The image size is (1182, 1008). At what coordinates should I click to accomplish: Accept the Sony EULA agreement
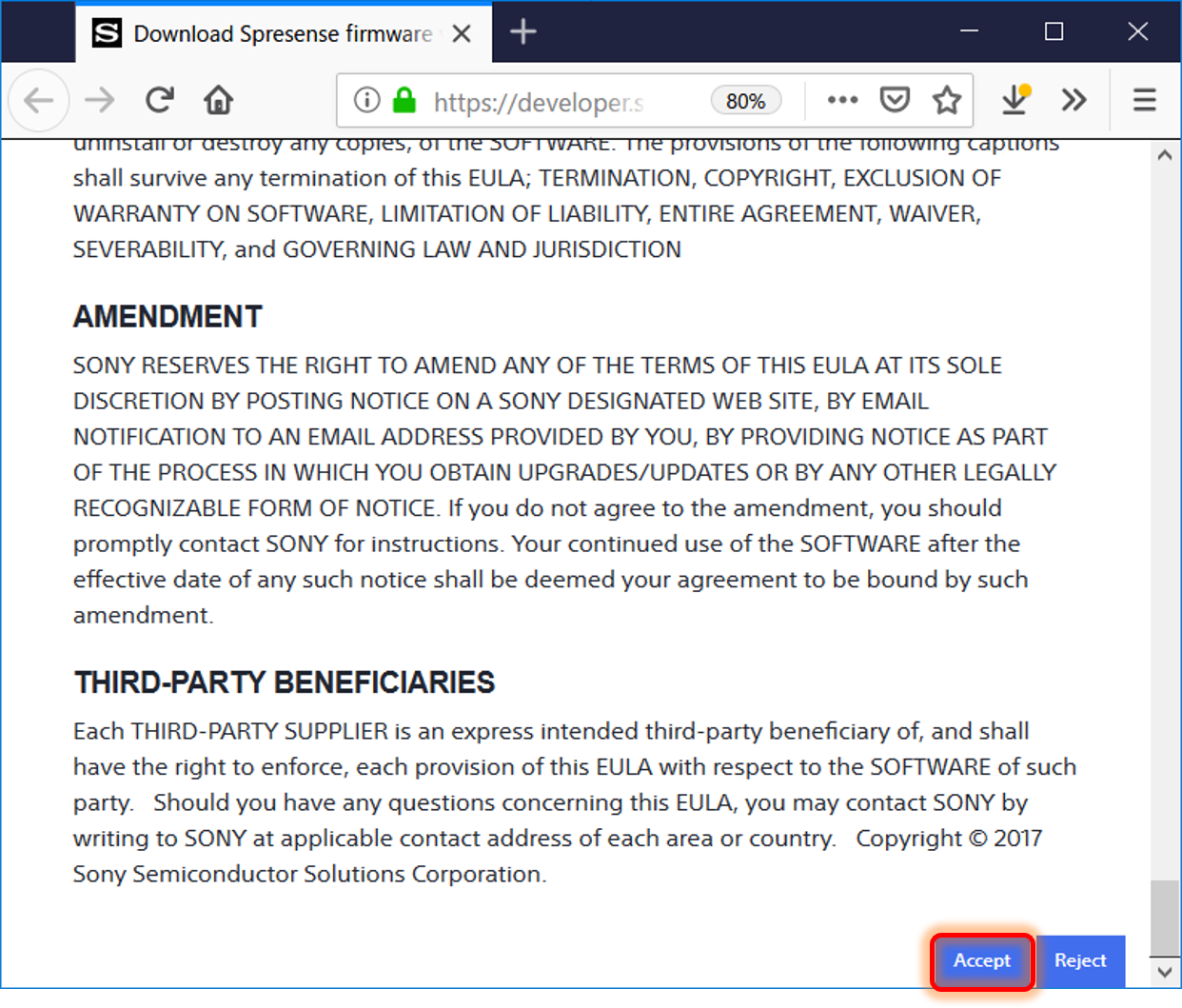[981, 961]
